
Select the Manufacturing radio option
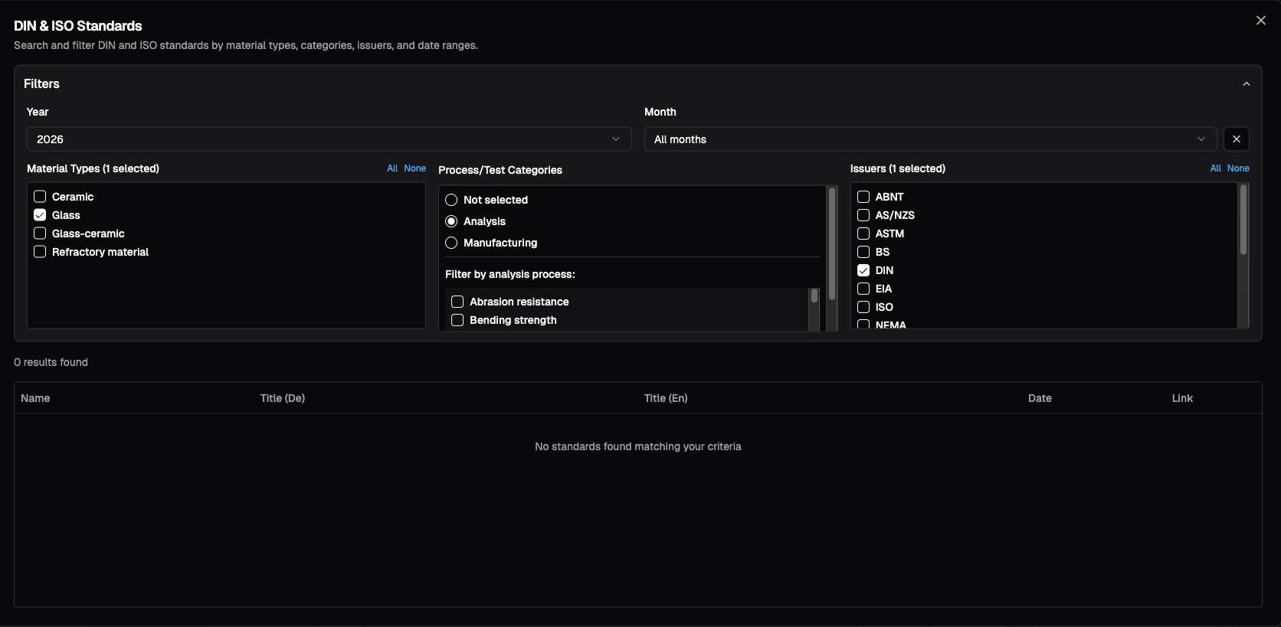[x=451, y=243]
